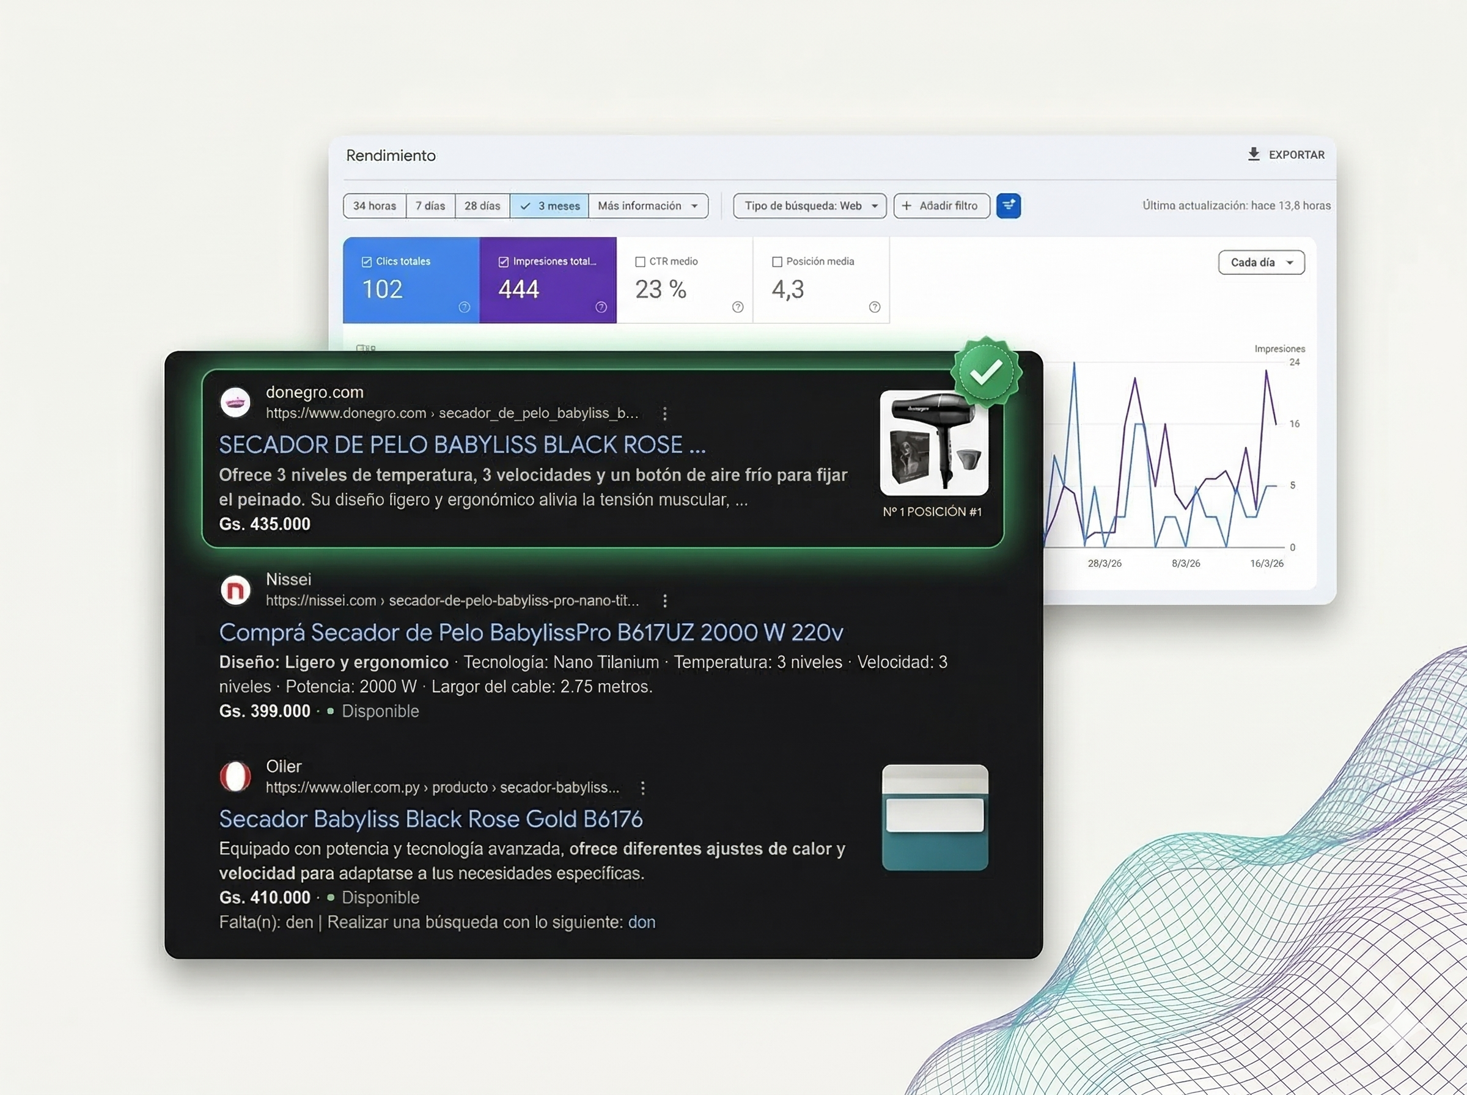Open Secador Babyliss Black Rose Gold B6176 link
The height and width of the screenshot is (1095, 1467).
click(431, 819)
